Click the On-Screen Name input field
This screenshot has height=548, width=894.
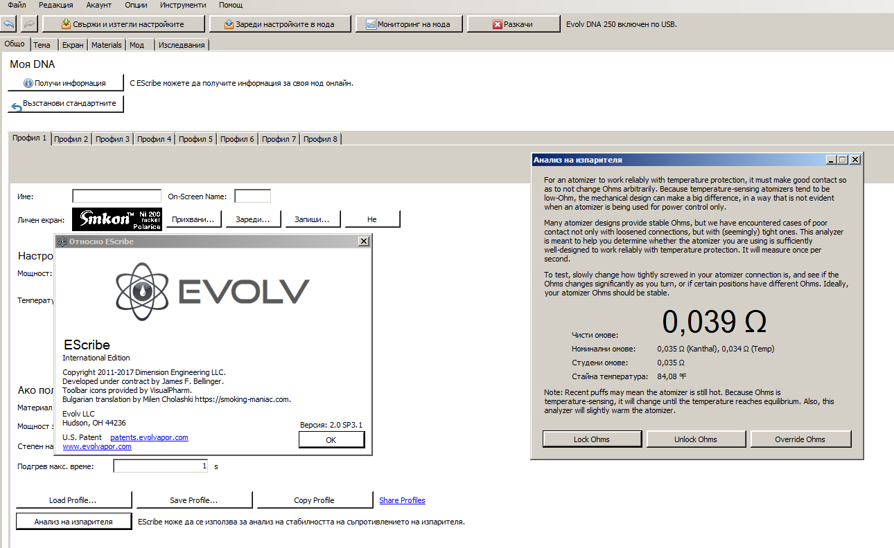point(252,197)
